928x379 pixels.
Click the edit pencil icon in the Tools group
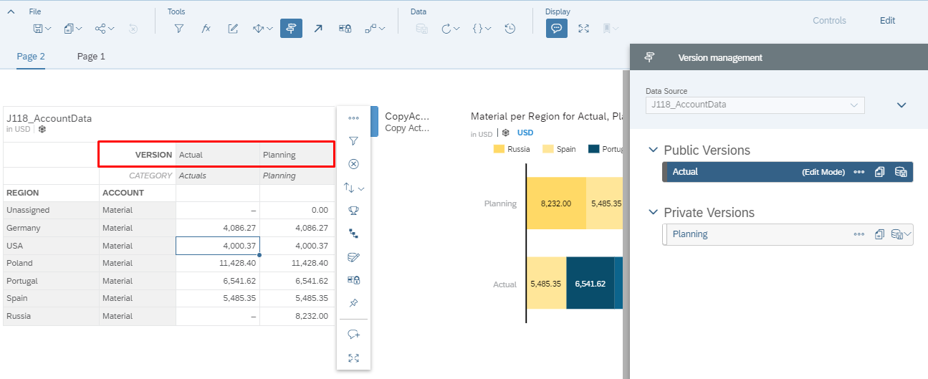pyautogui.click(x=233, y=29)
